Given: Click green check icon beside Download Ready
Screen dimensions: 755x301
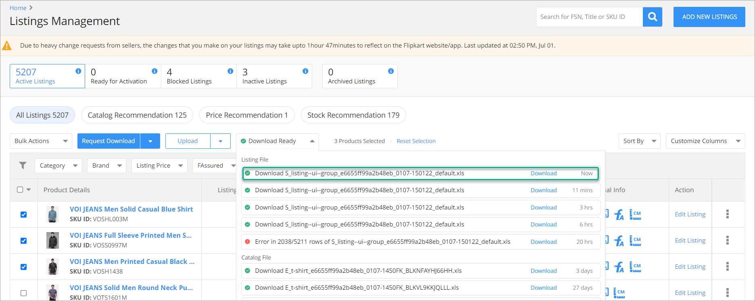Looking at the screenshot, I should (x=243, y=141).
